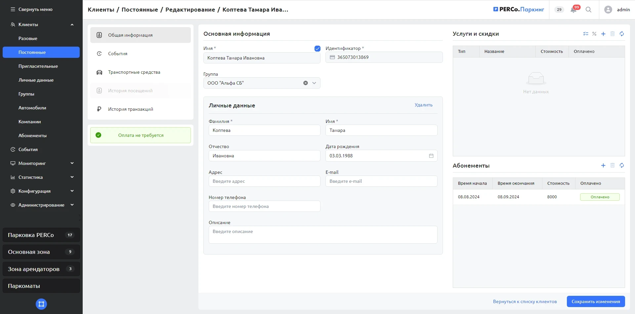This screenshot has width=635, height=314.
Task: Uncheck the checkbox next to Имя field
Action: 317,49
